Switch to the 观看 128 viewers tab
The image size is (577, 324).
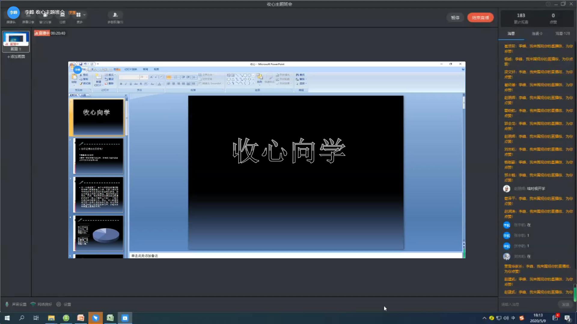pyautogui.click(x=563, y=34)
